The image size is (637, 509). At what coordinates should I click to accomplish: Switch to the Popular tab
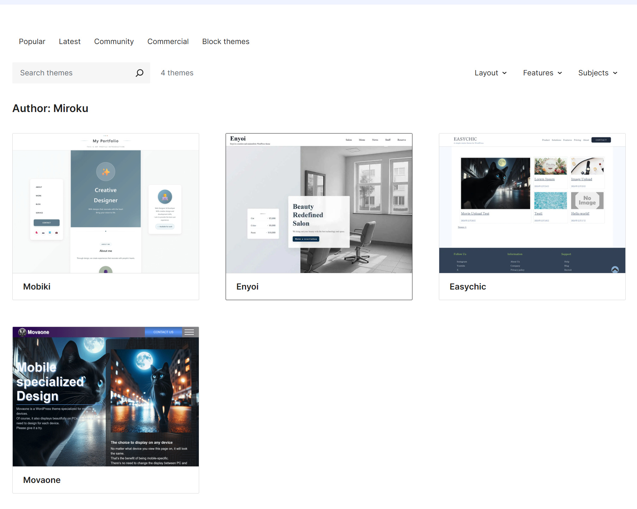pyautogui.click(x=32, y=42)
